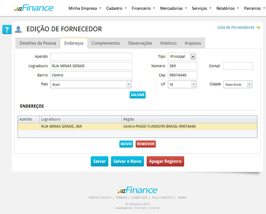Screen dimensions: 266x214
Task: Click the izFinance footer logo
Action: (137, 190)
